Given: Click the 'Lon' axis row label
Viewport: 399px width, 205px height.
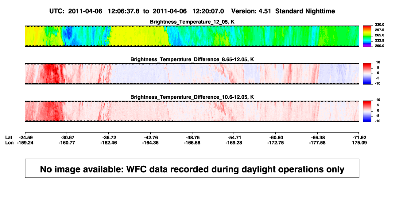Looking at the screenshot, I should click(9, 143).
